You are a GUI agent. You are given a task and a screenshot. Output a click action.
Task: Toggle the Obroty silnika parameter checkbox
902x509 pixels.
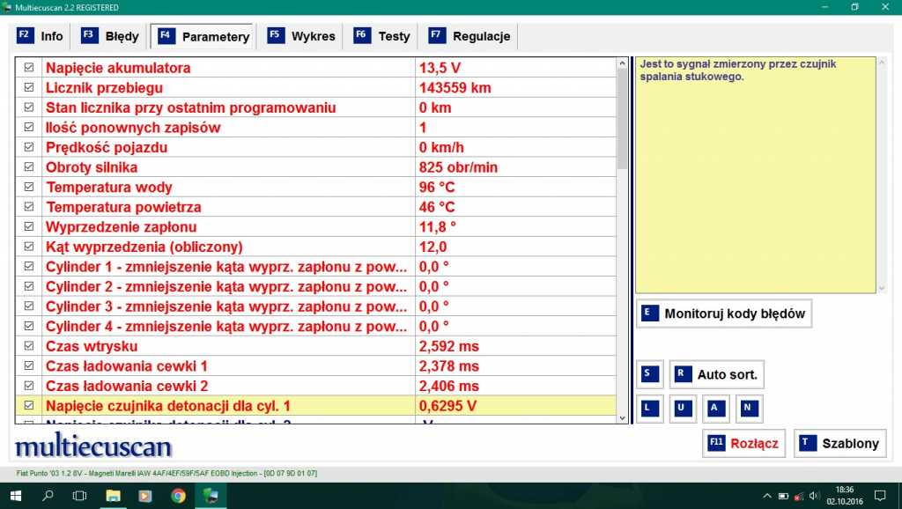(29, 167)
